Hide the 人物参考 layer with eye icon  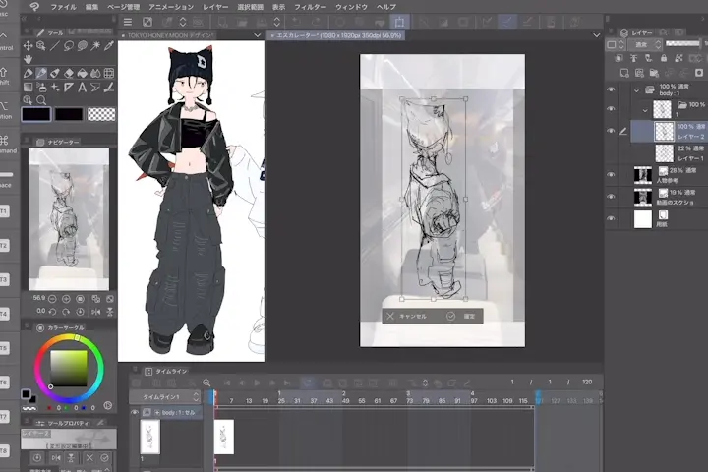point(612,175)
